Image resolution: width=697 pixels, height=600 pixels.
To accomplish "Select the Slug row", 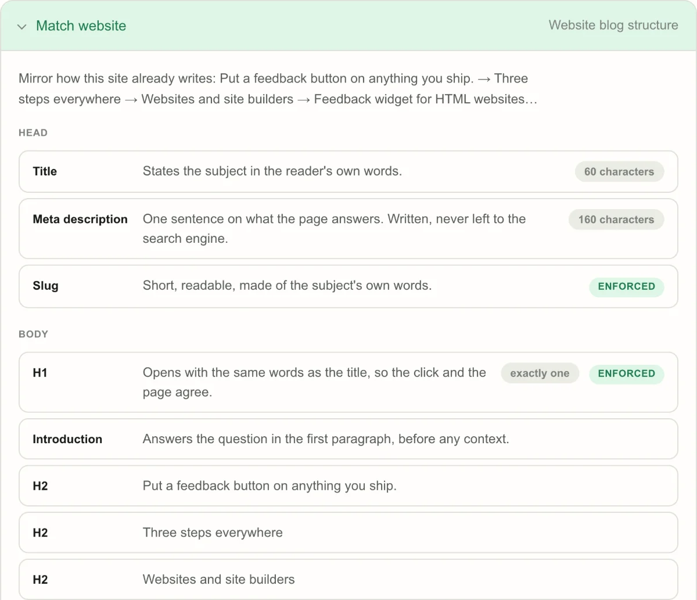I will [348, 286].
